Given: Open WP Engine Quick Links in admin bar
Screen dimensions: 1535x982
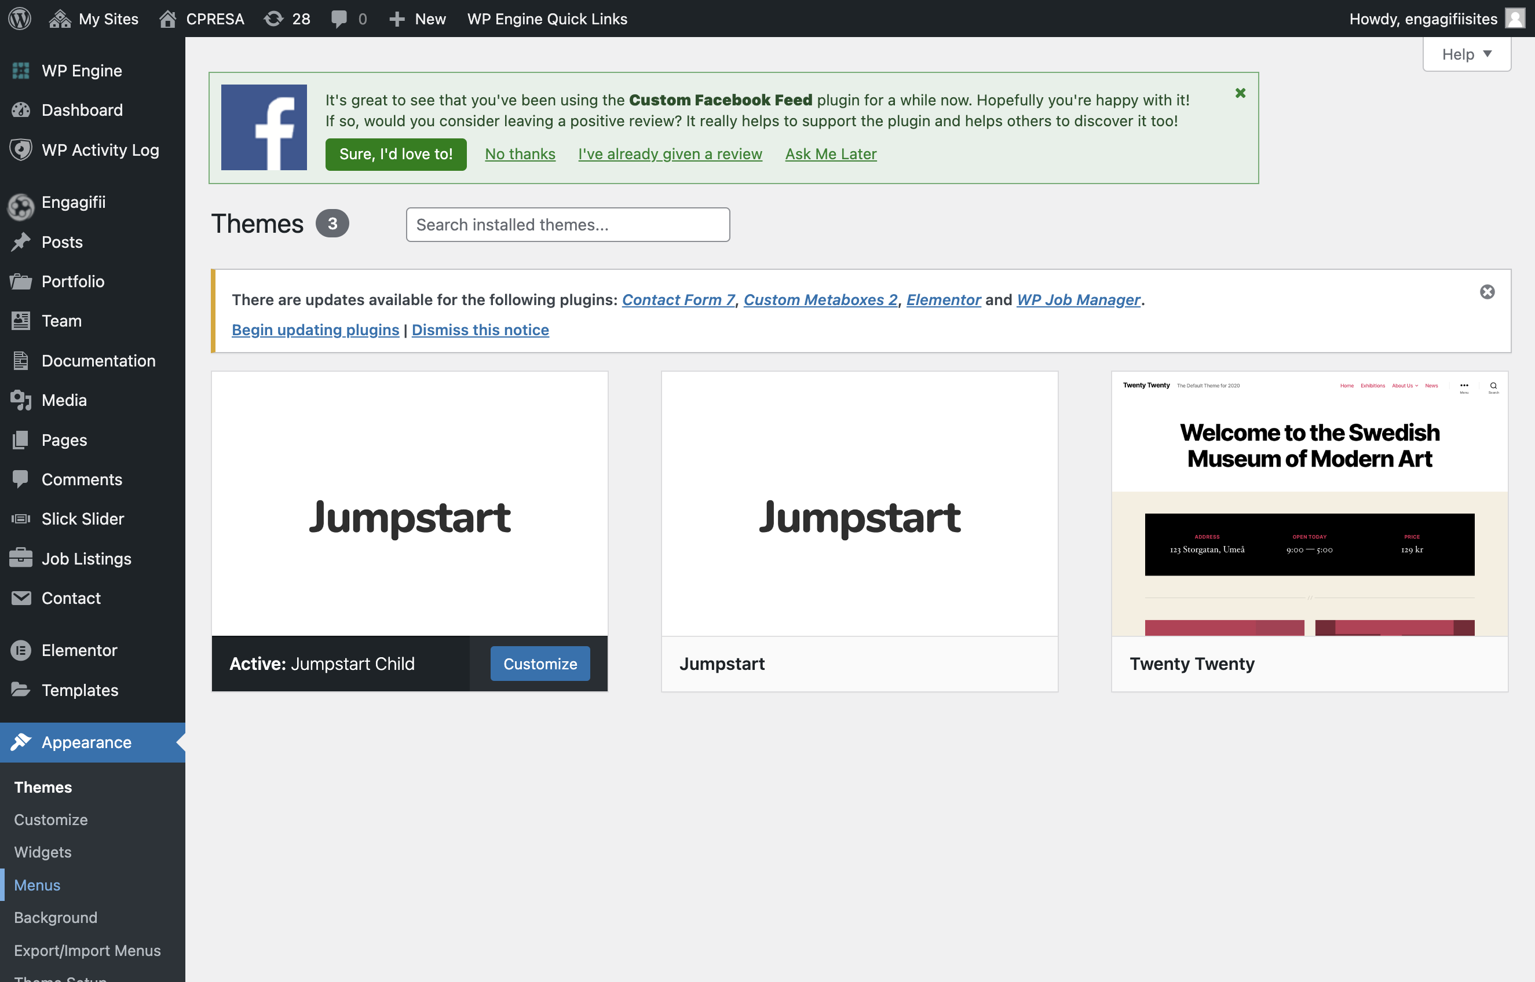Looking at the screenshot, I should [547, 19].
